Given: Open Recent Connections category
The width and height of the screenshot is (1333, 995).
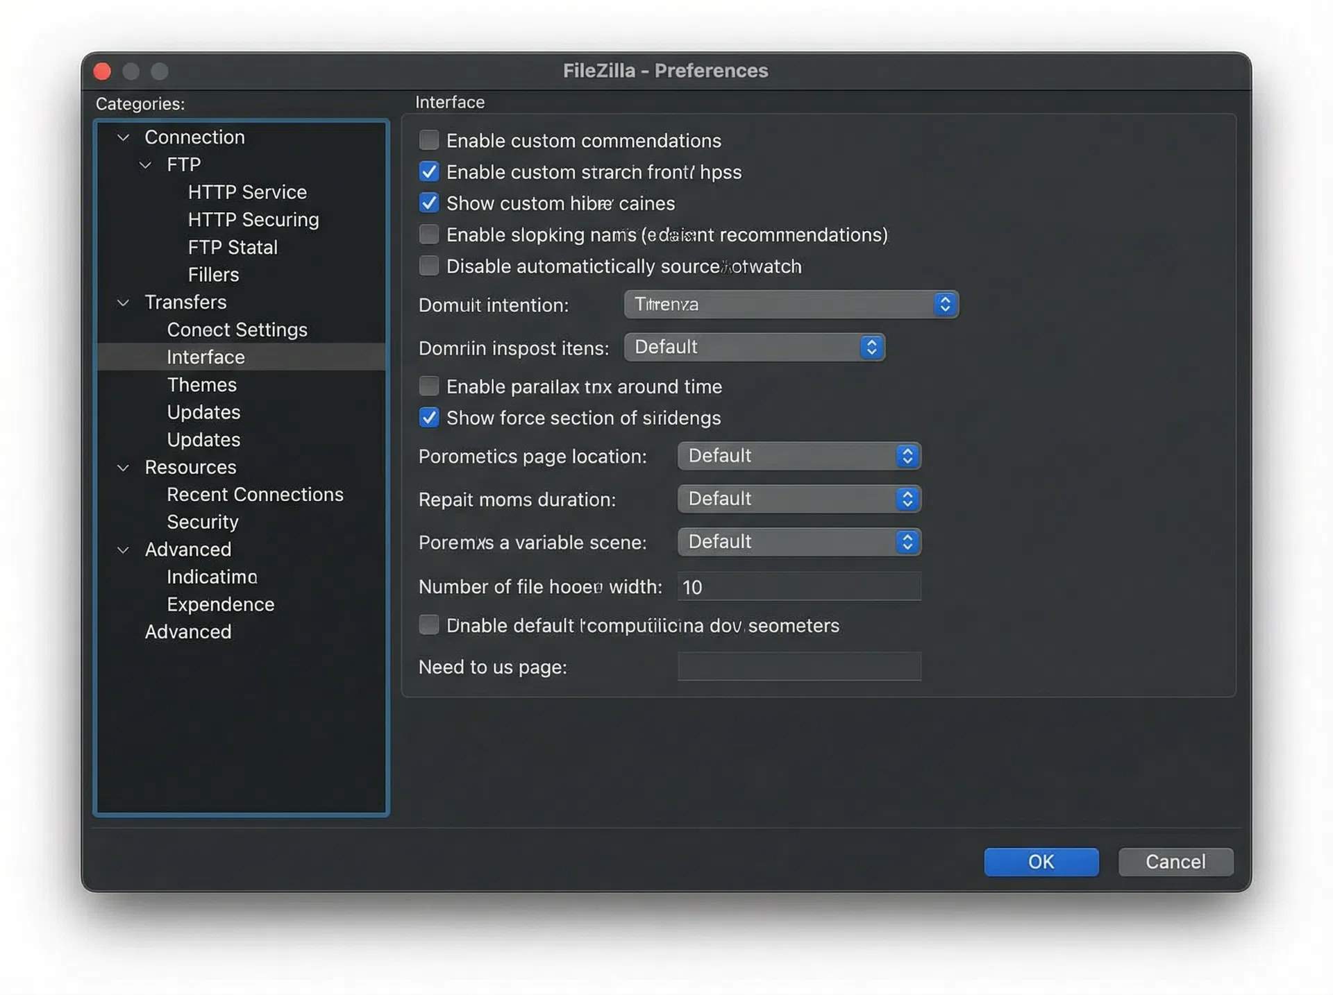Looking at the screenshot, I should (x=255, y=495).
